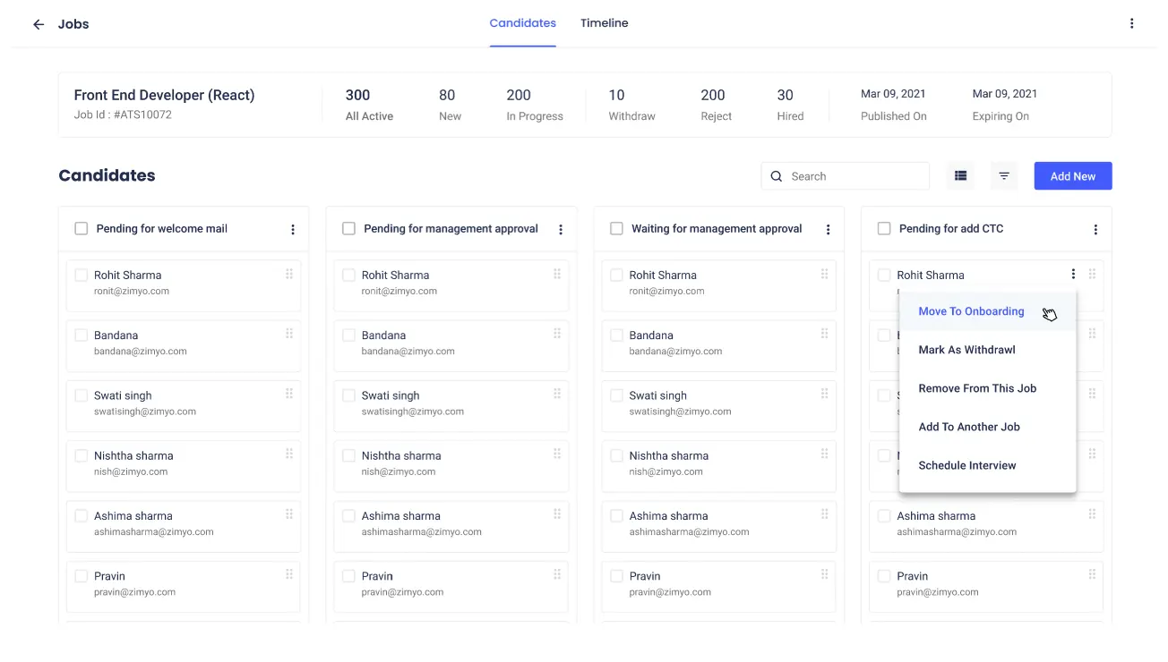Show the 80 New candidates
Screen dimensions: 1168x662
coord(450,105)
